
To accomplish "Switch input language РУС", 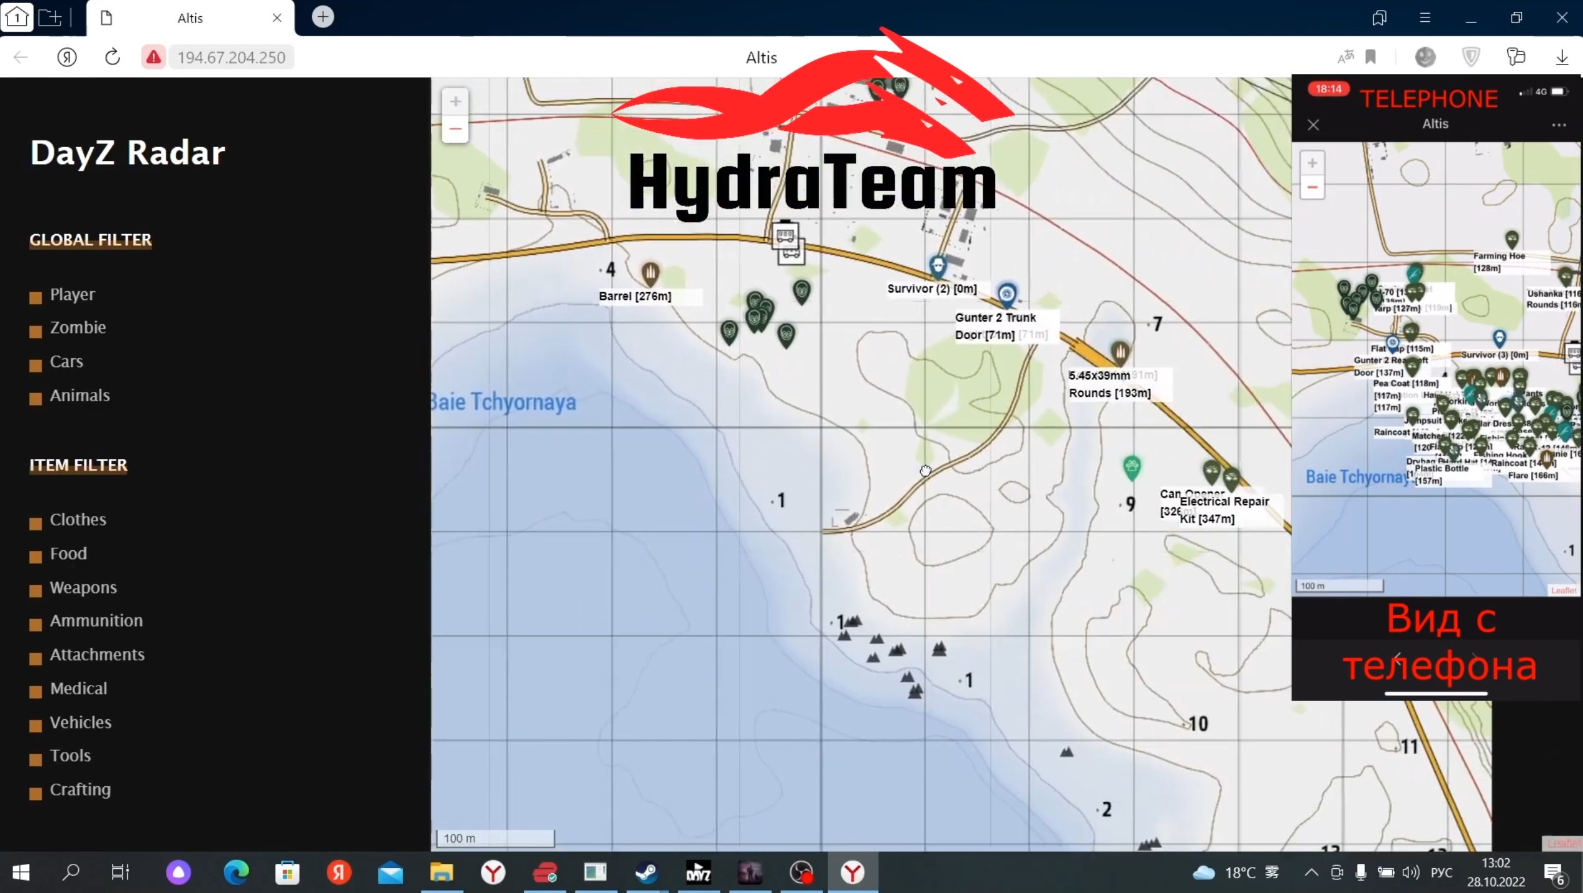I will (1441, 873).
